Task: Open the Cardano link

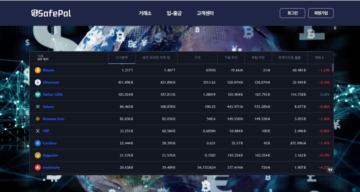Action: [50, 143]
